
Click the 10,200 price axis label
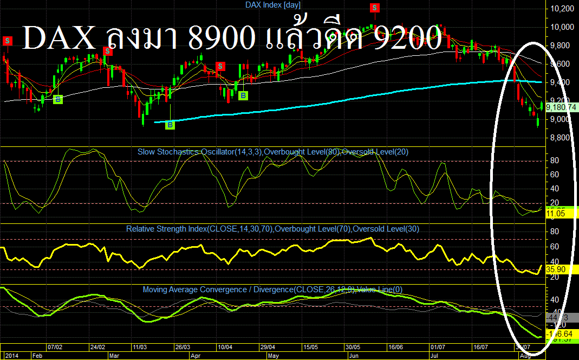point(562,9)
